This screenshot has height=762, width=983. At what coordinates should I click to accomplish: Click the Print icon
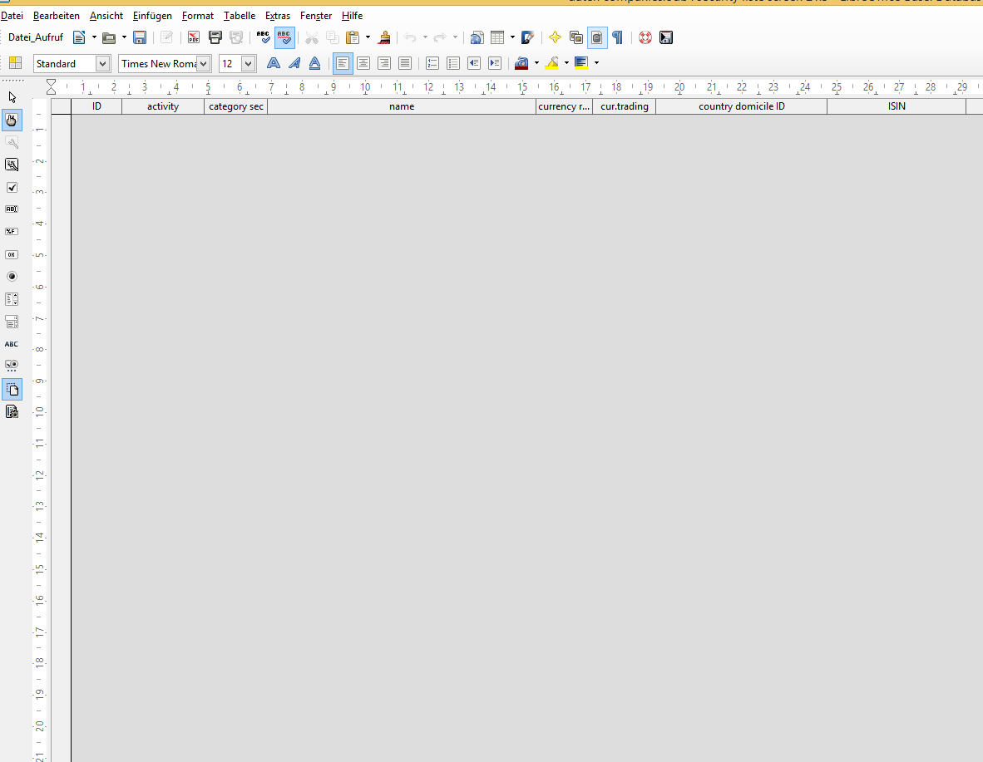(x=215, y=37)
